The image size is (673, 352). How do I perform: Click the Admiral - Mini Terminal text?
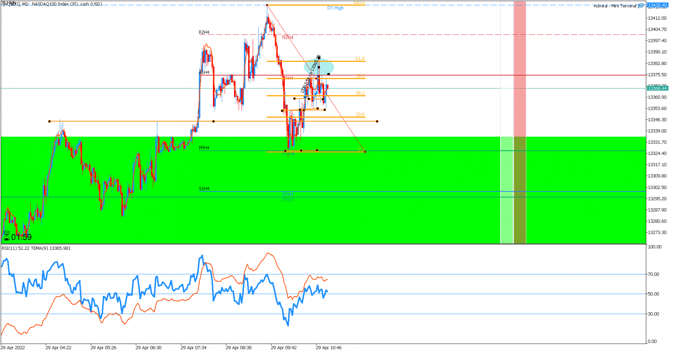click(x=615, y=6)
